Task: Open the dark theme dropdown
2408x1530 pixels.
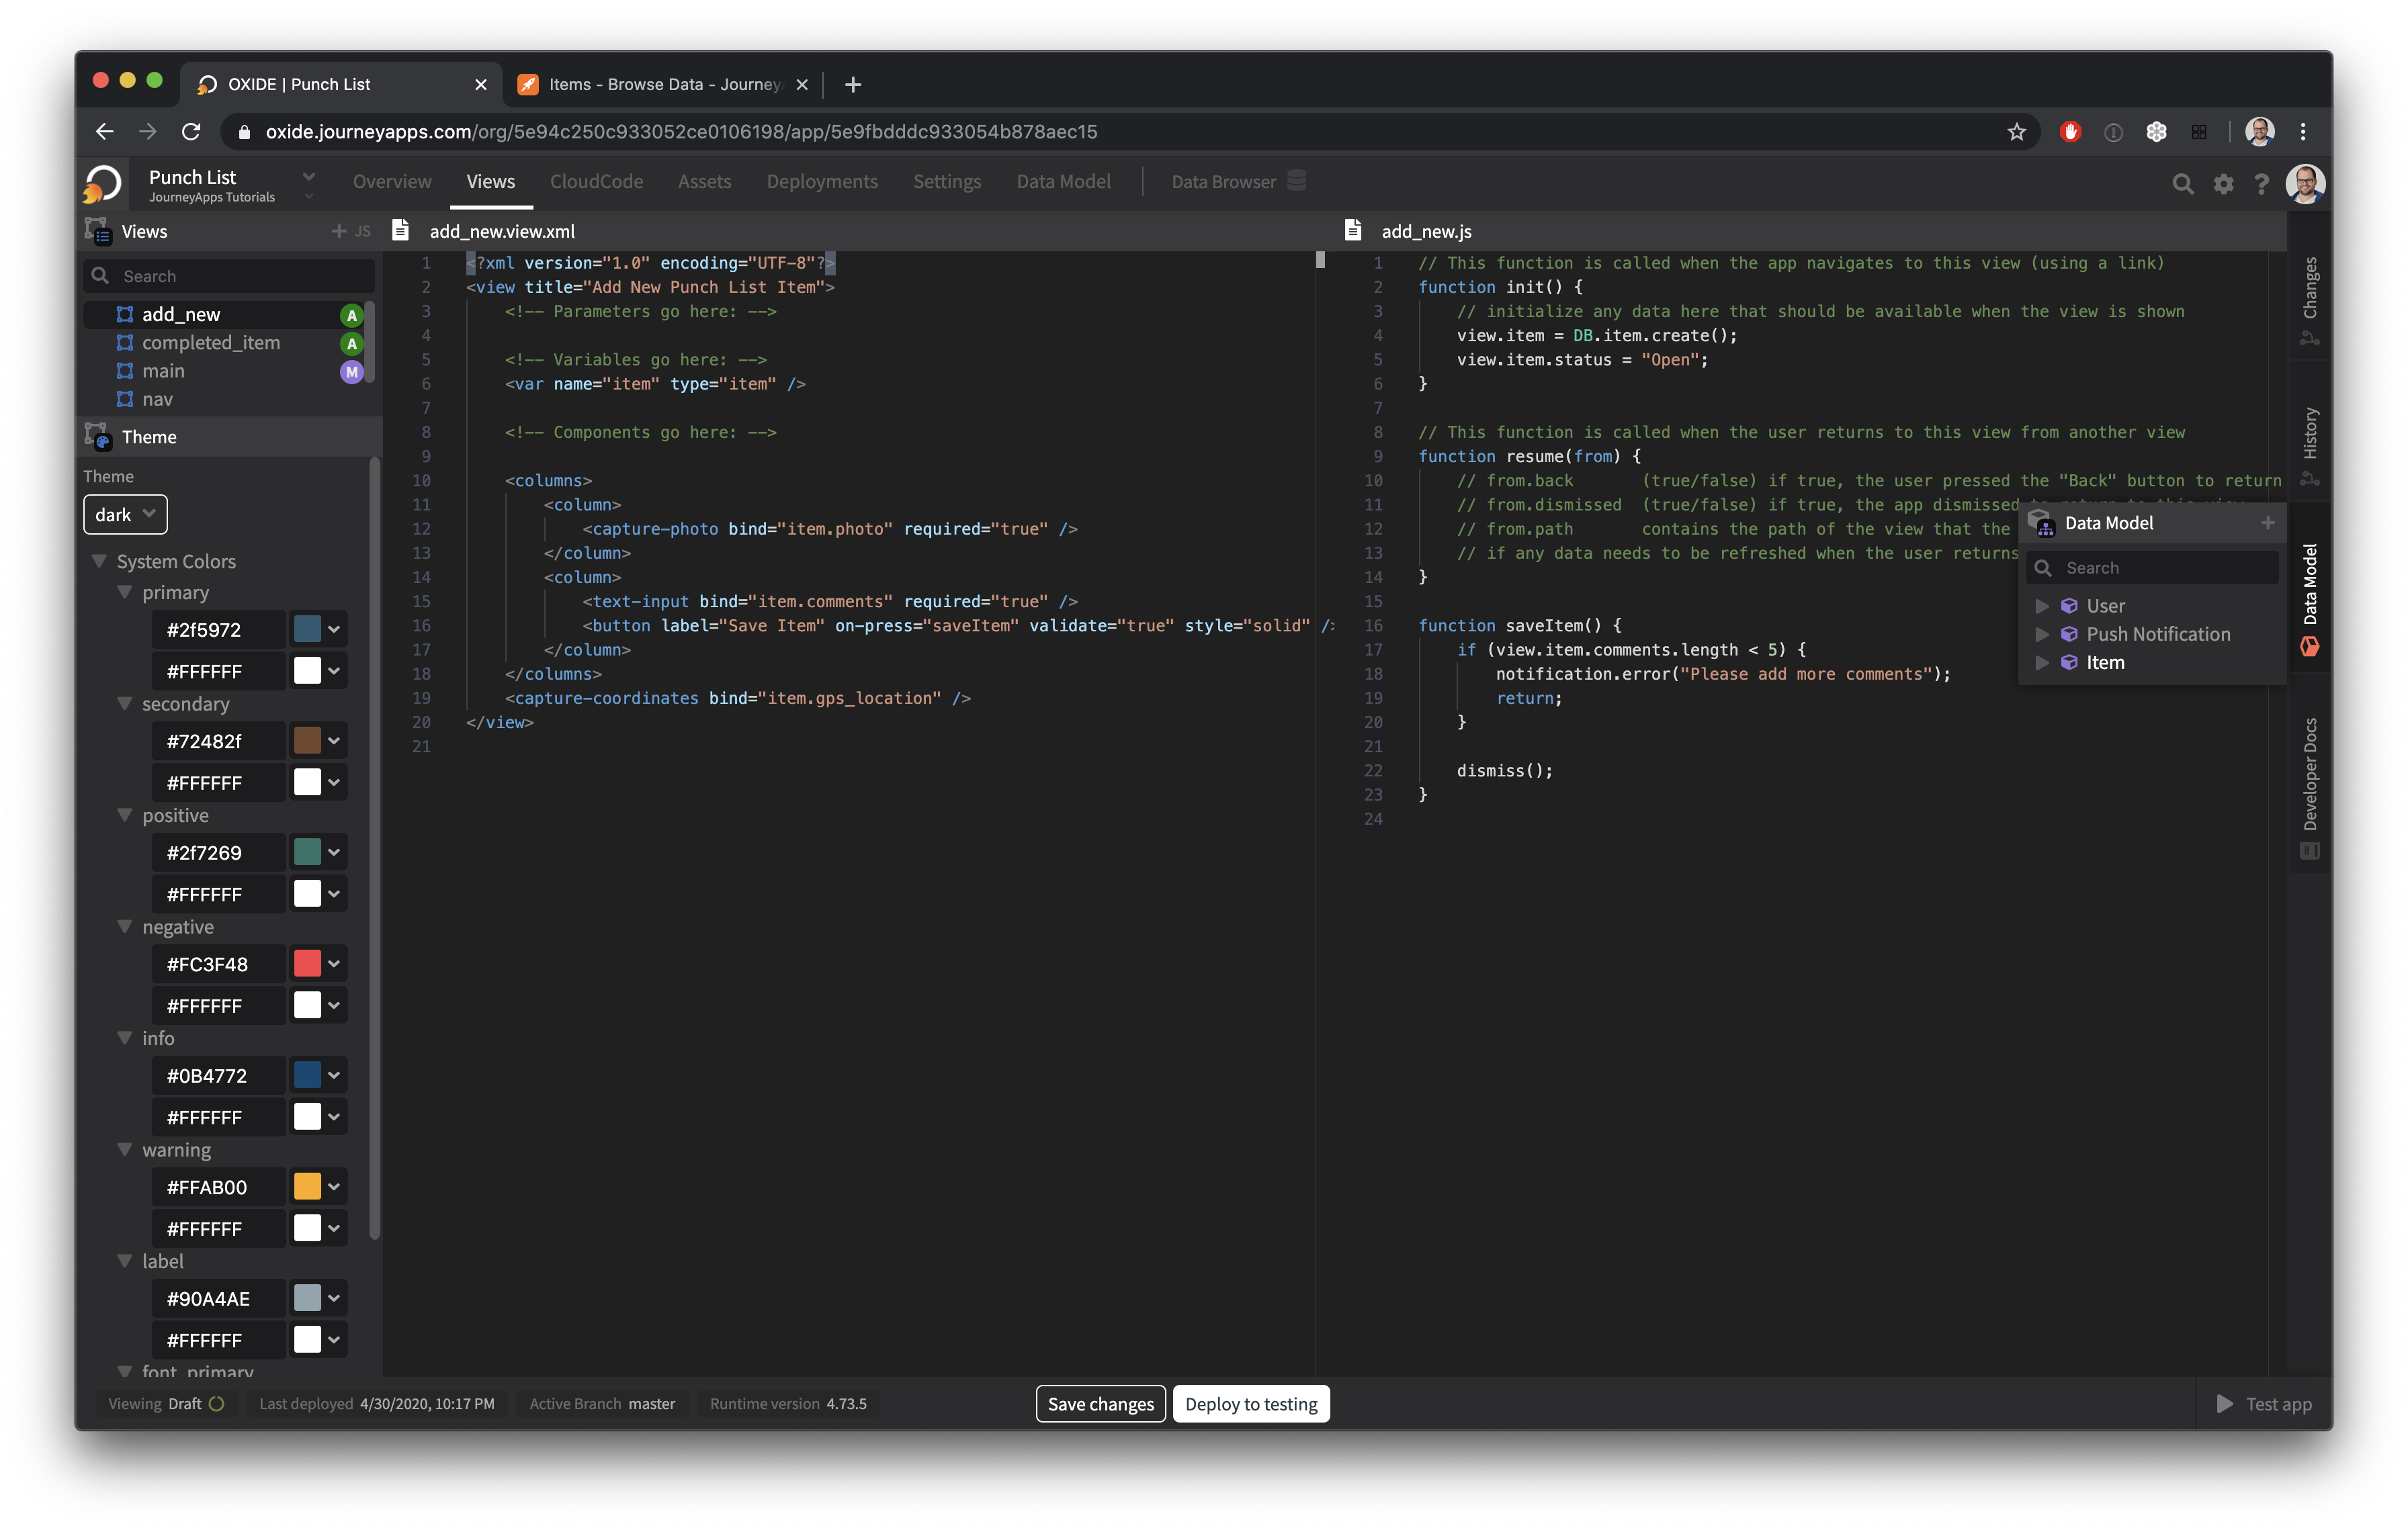Action: point(125,514)
